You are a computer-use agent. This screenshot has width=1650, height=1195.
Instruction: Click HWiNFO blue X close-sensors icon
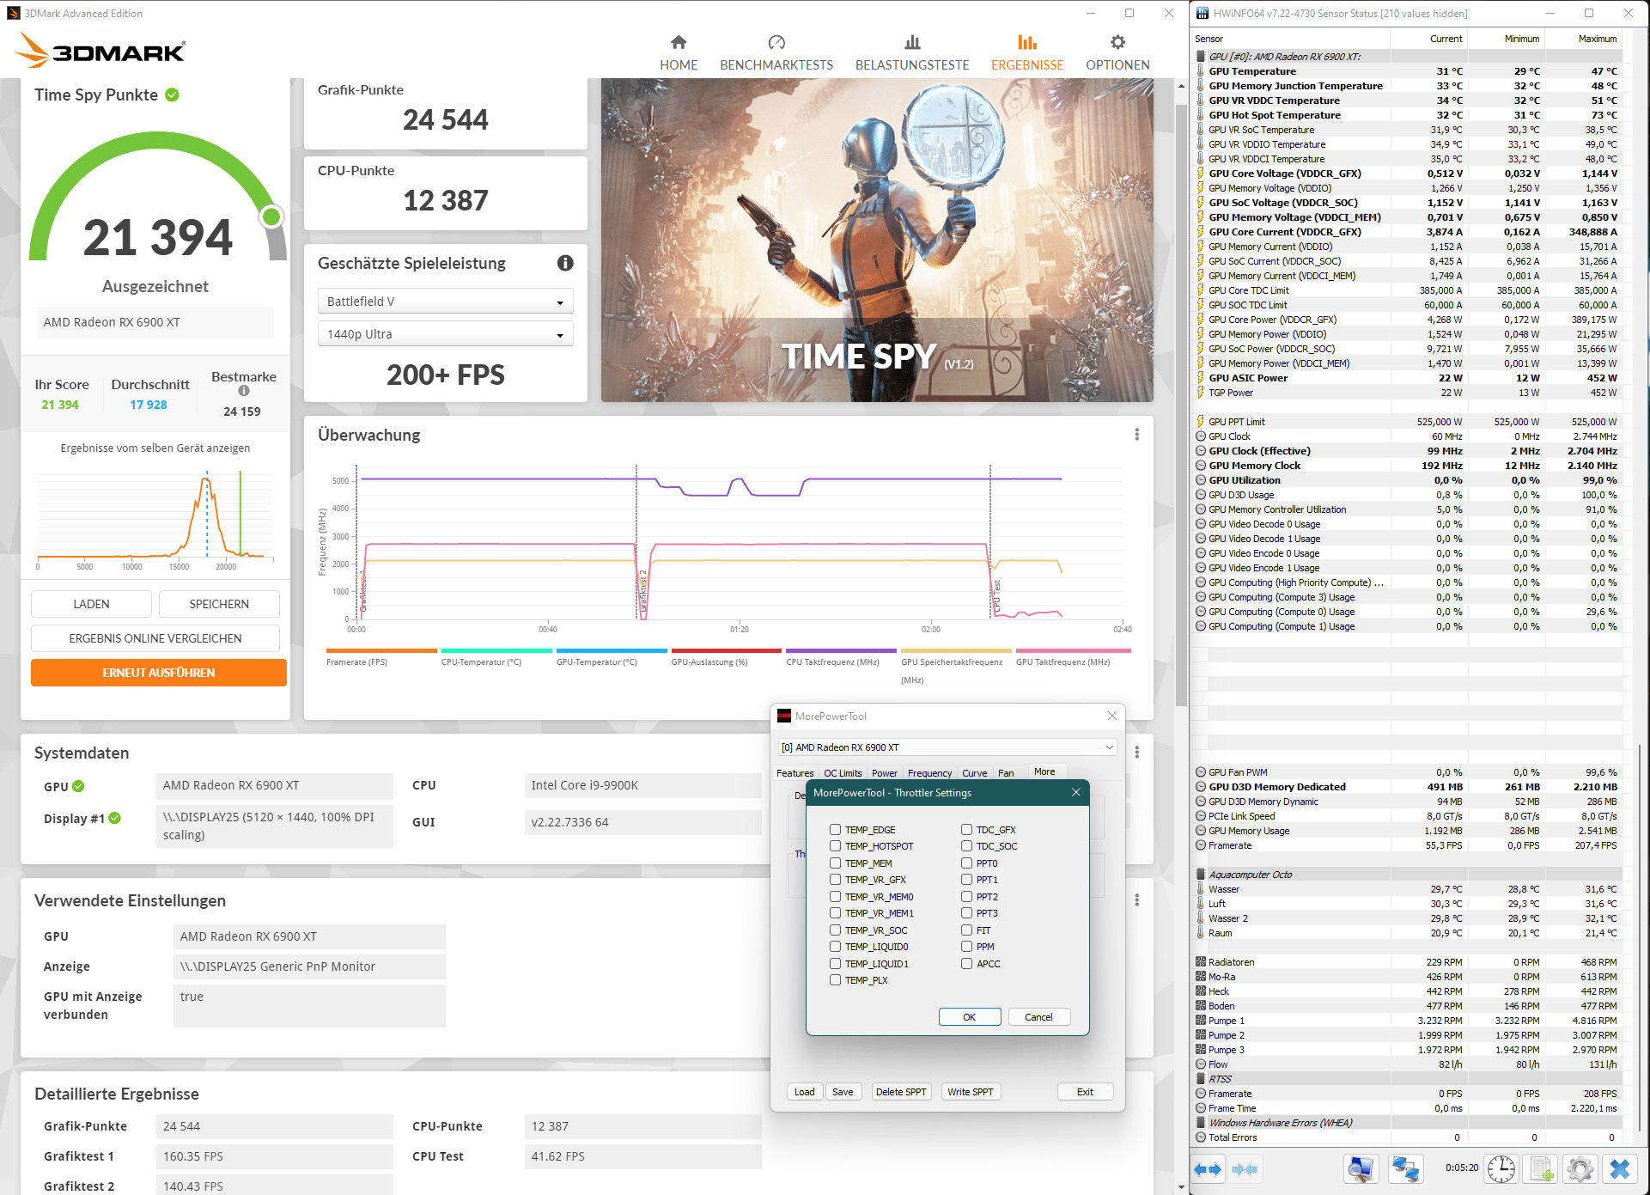tap(1620, 1169)
